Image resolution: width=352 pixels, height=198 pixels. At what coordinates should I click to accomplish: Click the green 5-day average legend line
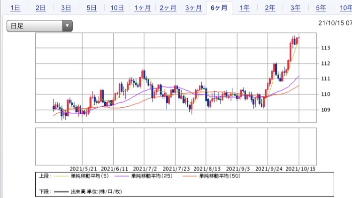(x=61, y=176)
